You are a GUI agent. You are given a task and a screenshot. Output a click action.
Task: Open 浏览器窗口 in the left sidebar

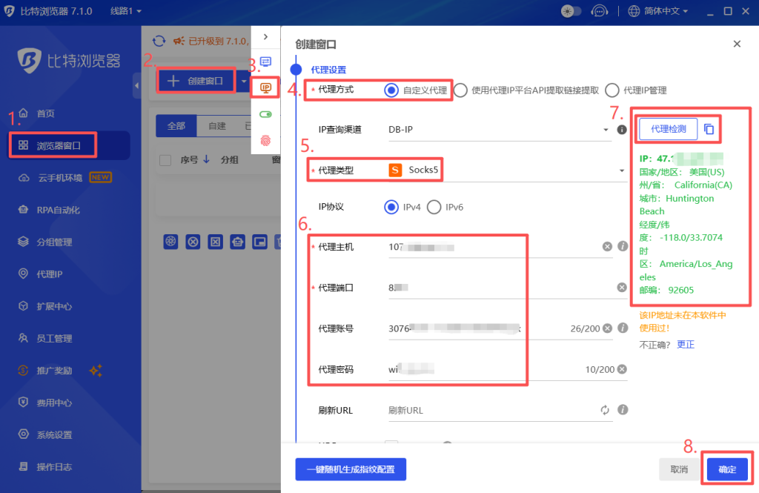[x=68, y=145]
